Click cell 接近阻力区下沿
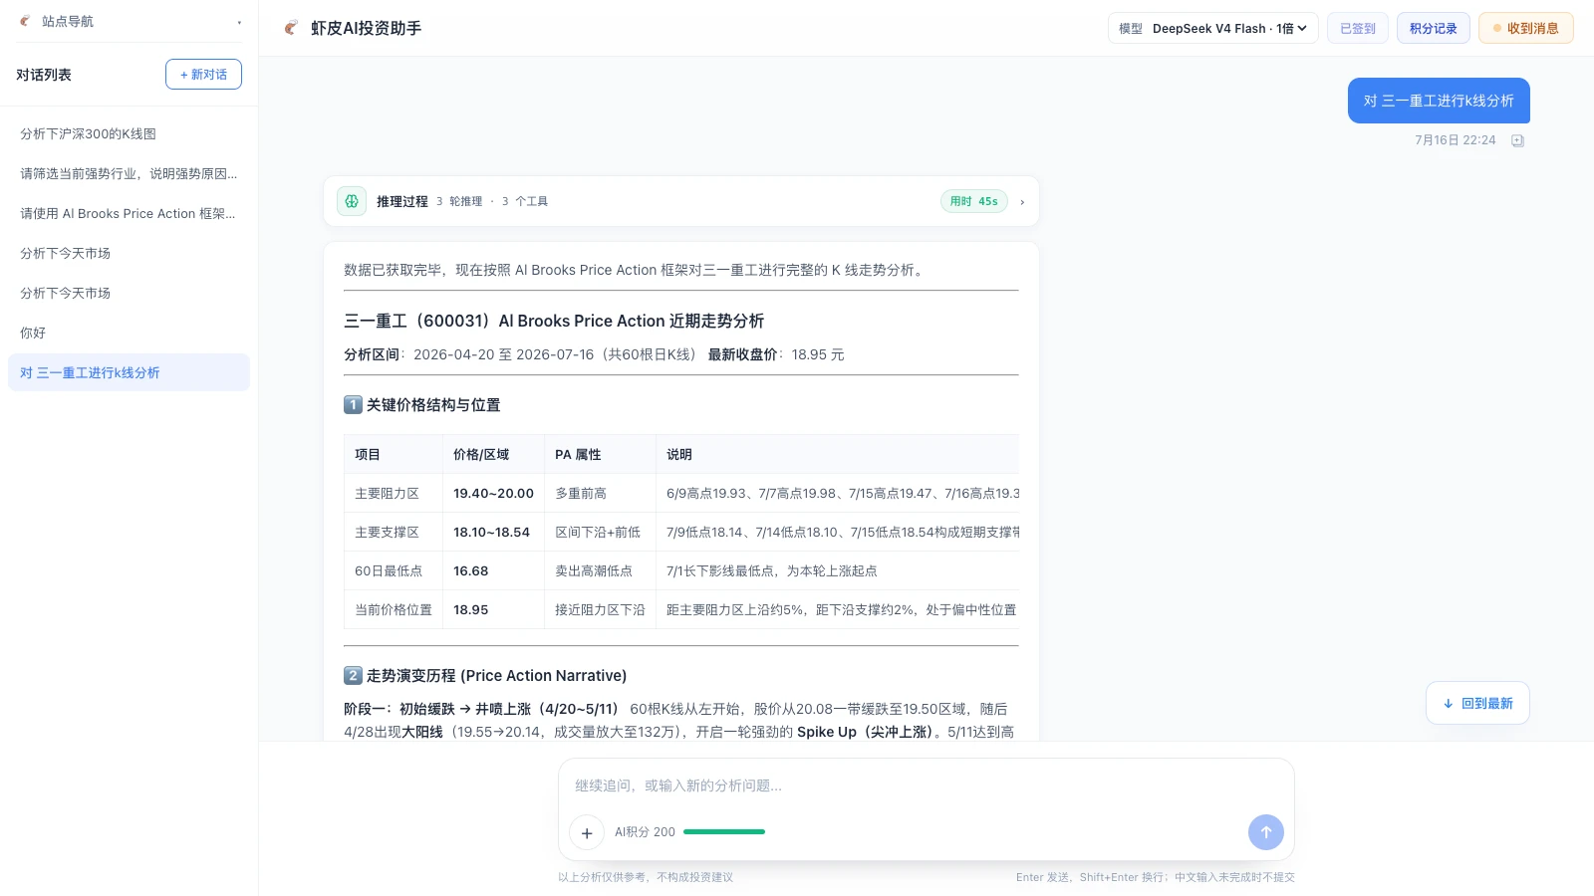This screenshot has height=896, width=1594. pyautogui.click(x=600, y=609)
